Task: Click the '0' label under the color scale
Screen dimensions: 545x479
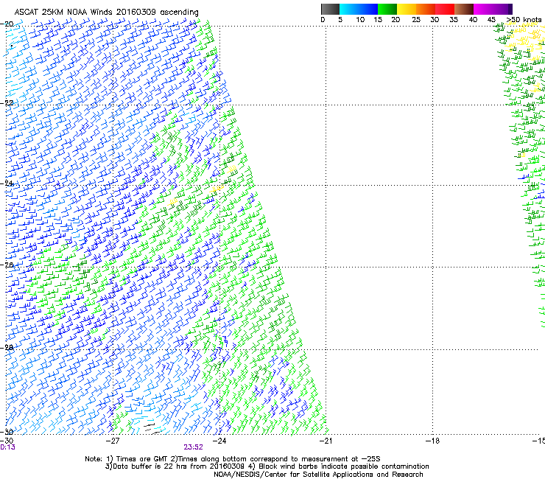Action: [323, 20]
